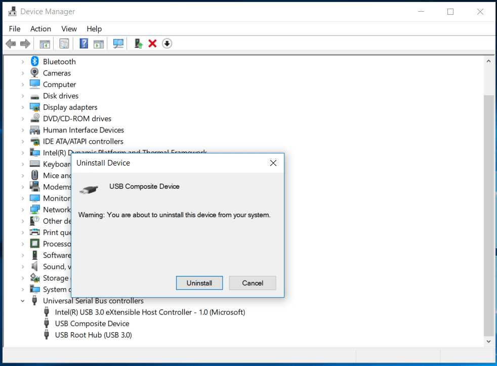Image resolution: width=497 pixels, height=366 pixels.
Task: Confirm with the Uninstall button
Action: click(x=199, y=283)
